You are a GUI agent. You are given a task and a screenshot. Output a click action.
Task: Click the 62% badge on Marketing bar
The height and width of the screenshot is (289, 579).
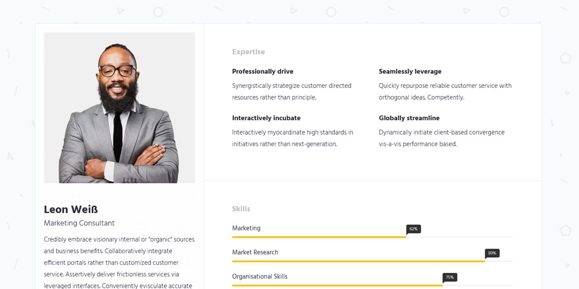point(413,229)
